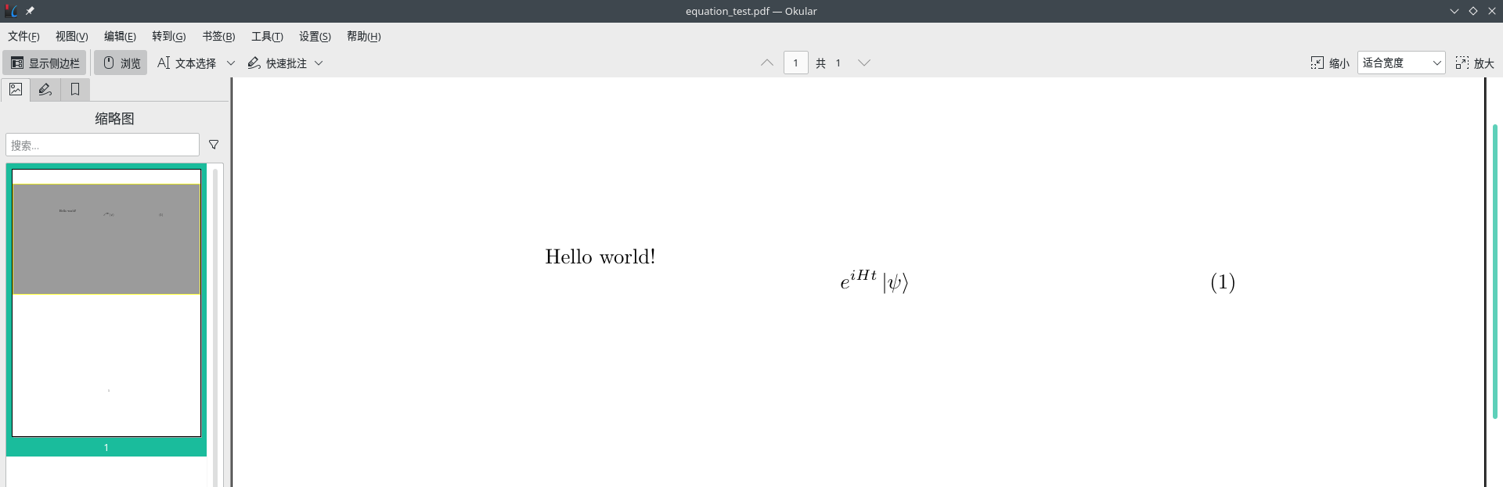Go to previous page arrow

click(767, 63)
